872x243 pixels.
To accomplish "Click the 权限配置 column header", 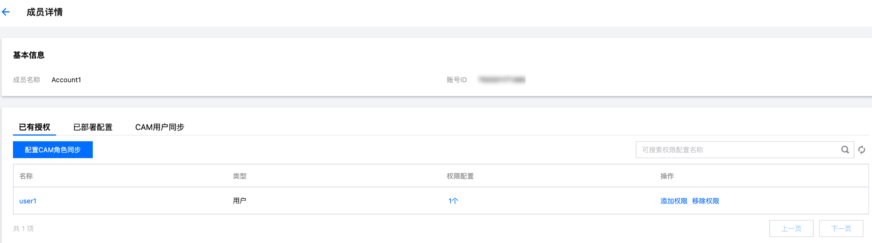I will pyautogui.click(x=460, y=176).
